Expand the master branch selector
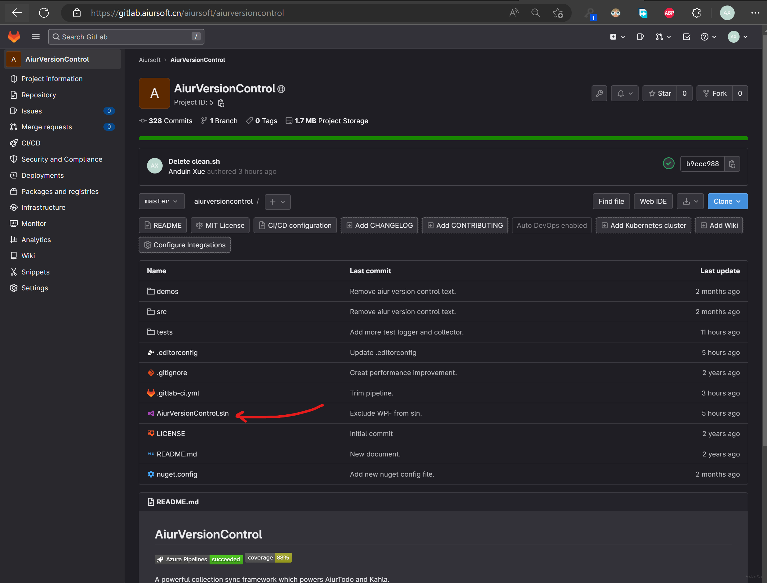This screenshot has width=767, height=583. point(161,201)
